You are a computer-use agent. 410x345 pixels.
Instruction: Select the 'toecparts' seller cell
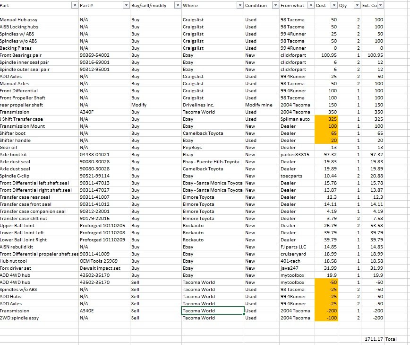click(297, 176)
